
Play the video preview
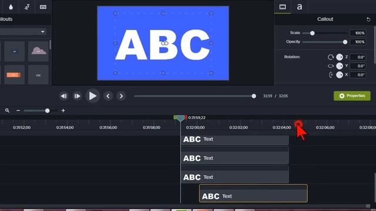point(93,96)
